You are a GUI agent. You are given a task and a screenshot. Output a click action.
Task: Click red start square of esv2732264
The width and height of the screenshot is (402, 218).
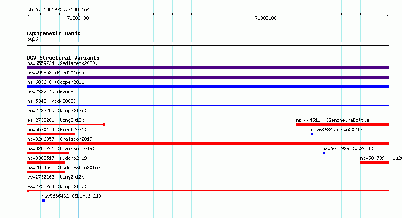coord(28,191)
